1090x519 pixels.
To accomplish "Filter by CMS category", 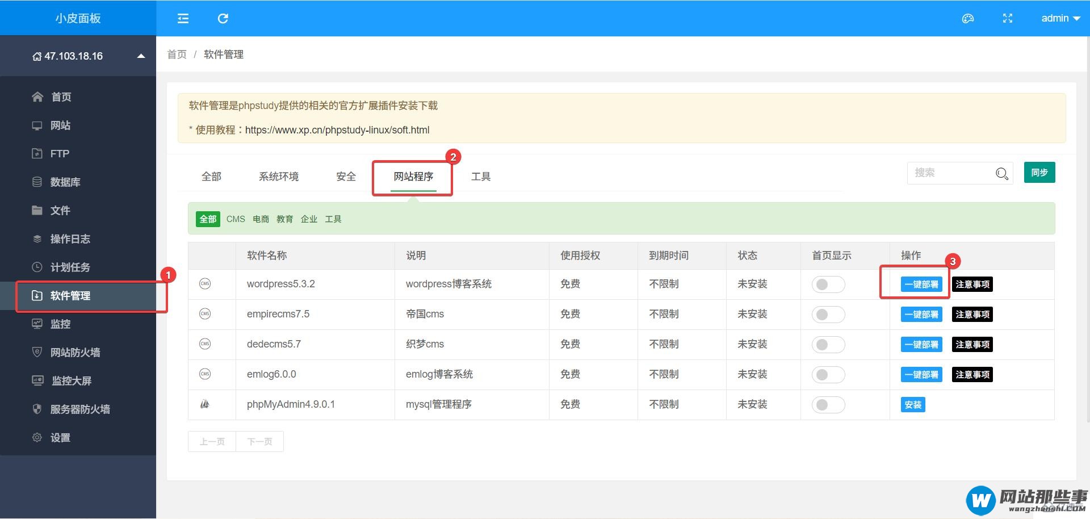I will pos(236,219).
